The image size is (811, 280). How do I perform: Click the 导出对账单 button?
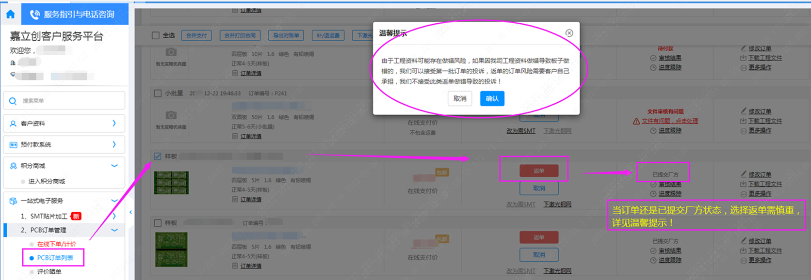(286, 35)
